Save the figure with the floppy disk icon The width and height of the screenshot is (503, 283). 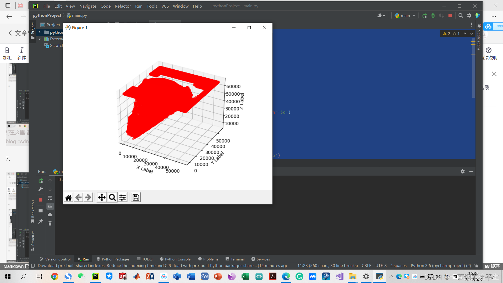click(x=136, y=197)
